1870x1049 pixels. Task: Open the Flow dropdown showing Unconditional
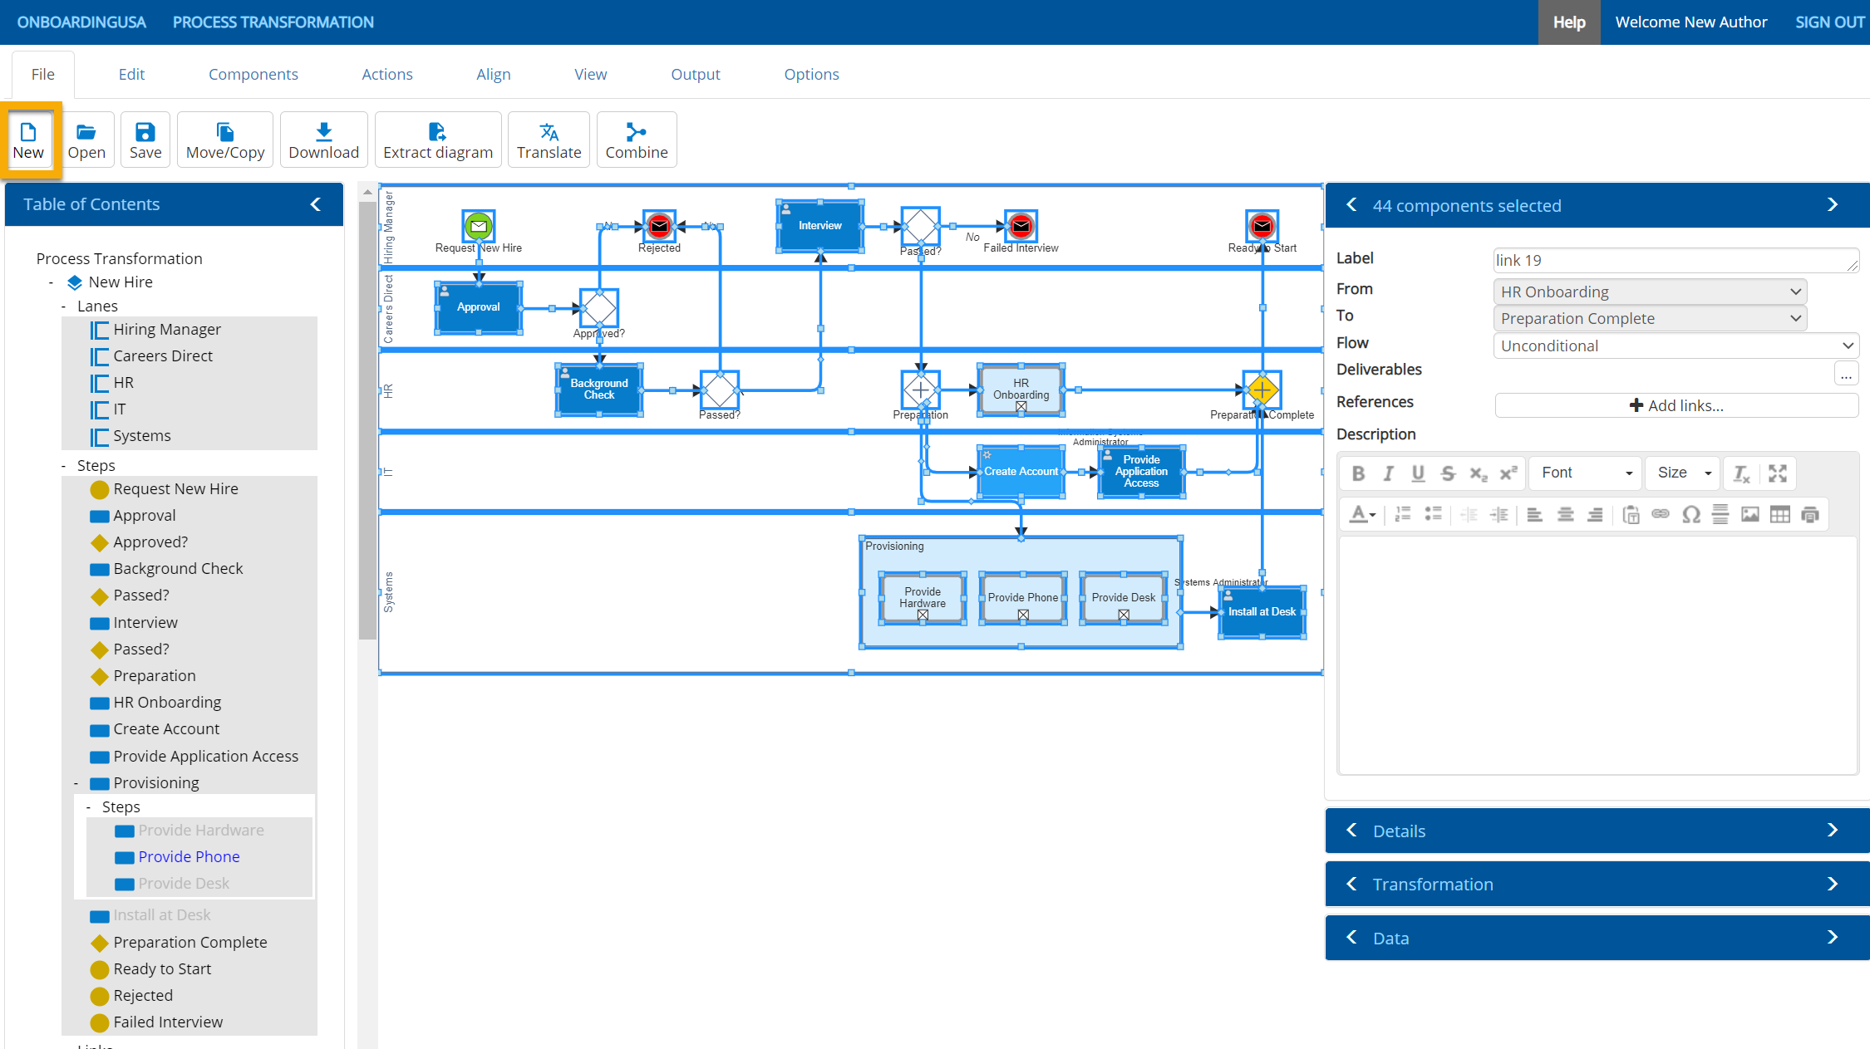[1676, 346]
